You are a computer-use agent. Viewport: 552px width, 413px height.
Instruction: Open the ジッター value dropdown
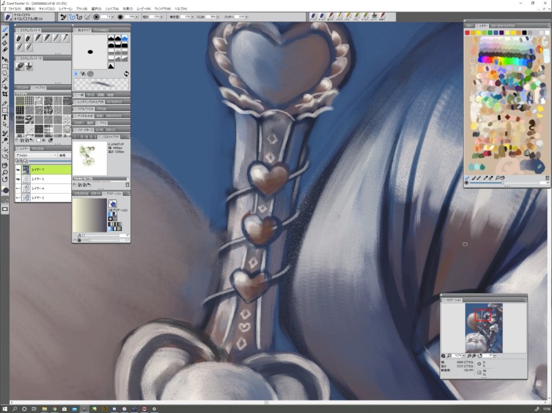coord(246,17)
